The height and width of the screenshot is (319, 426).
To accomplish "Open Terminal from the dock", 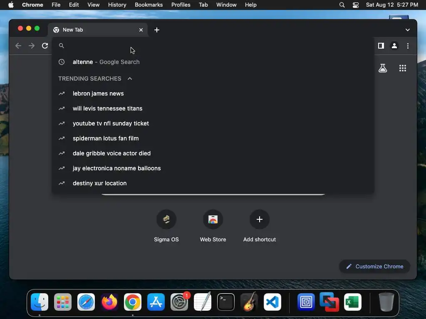I will pos(226,302).
